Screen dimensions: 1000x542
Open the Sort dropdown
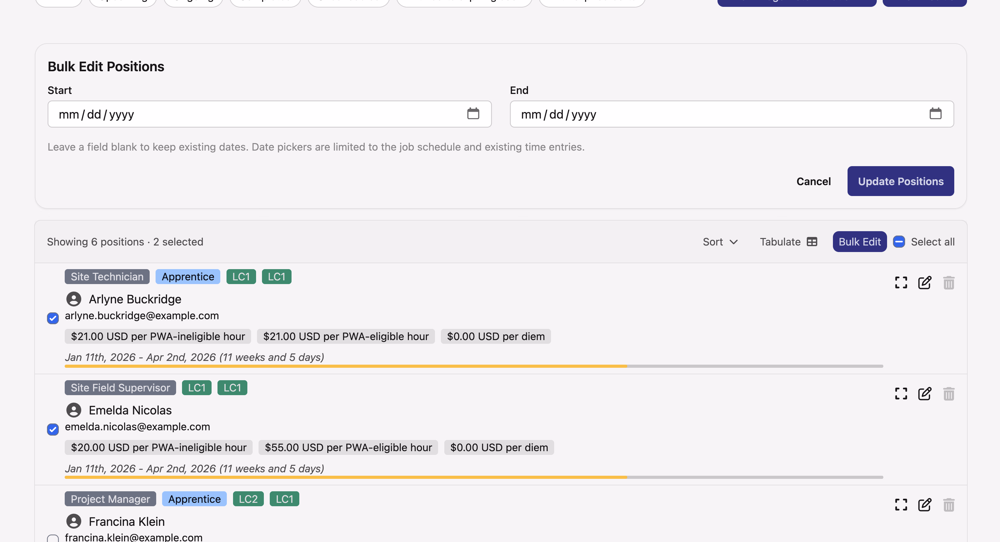pos(720,242)
